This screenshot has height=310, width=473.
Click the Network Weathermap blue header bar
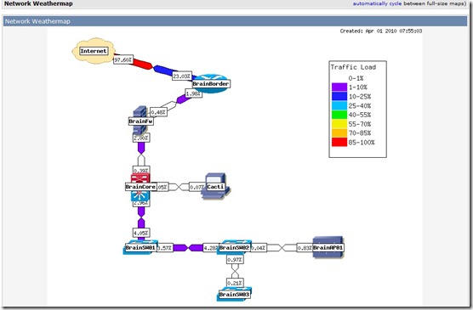[x=236, y=21]
